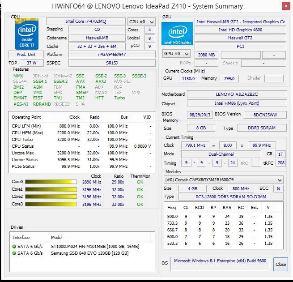Select the PCIe Status row
This screenshot has width=293, height=282.
click(x=82, y=167)
